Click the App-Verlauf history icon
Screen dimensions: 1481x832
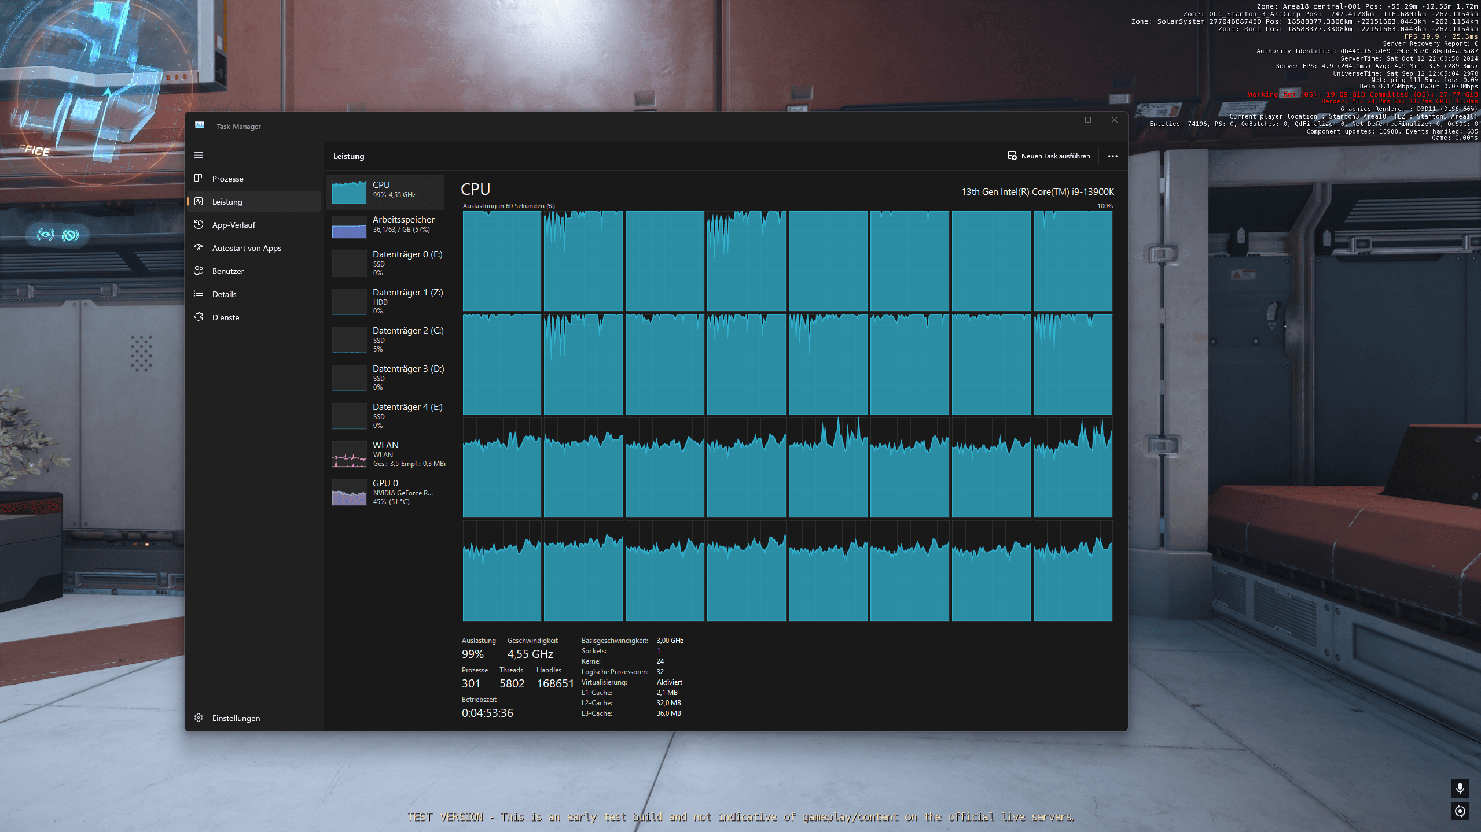tap(199, 224)
